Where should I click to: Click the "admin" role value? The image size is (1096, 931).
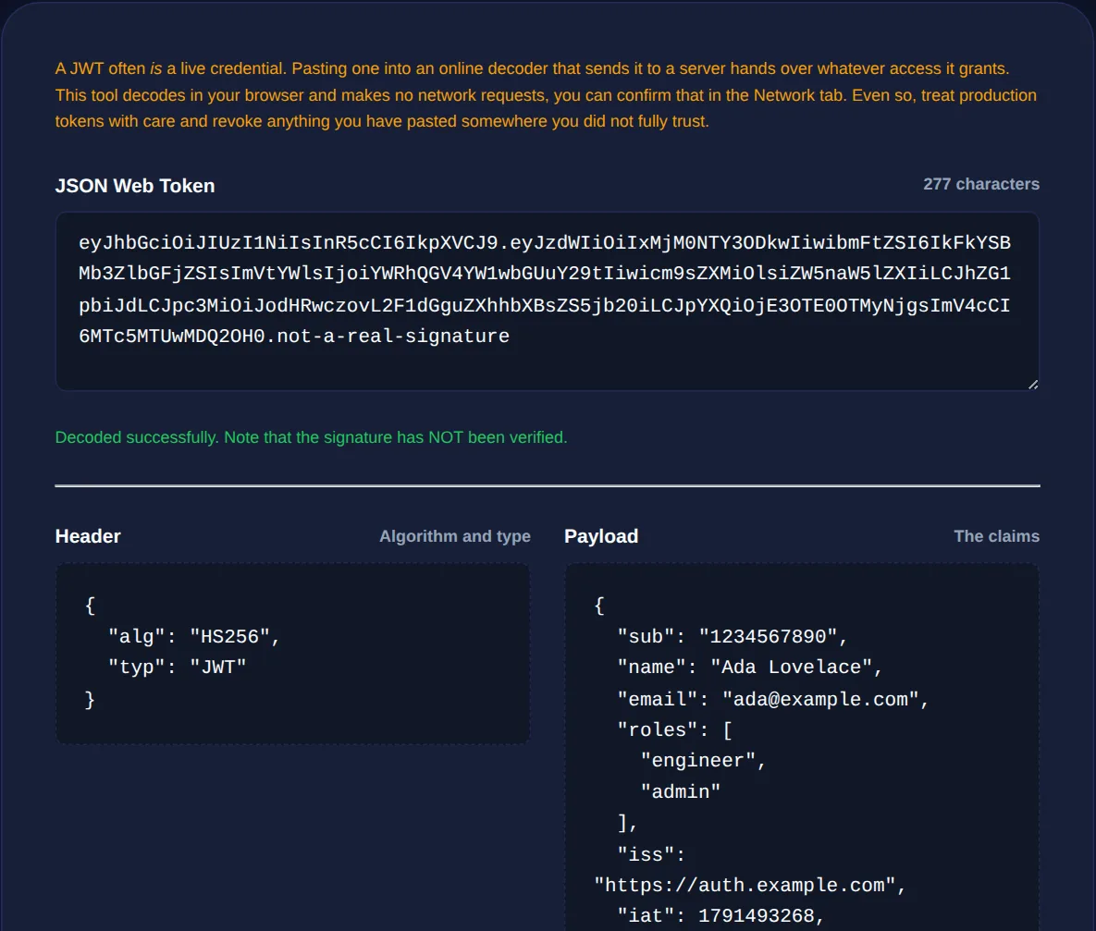click(x=680, y=792)
